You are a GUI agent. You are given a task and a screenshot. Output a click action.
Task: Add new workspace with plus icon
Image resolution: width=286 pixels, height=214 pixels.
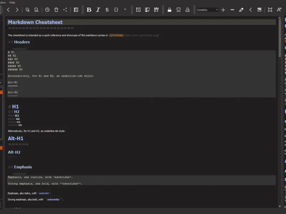(x=223, y=10)
